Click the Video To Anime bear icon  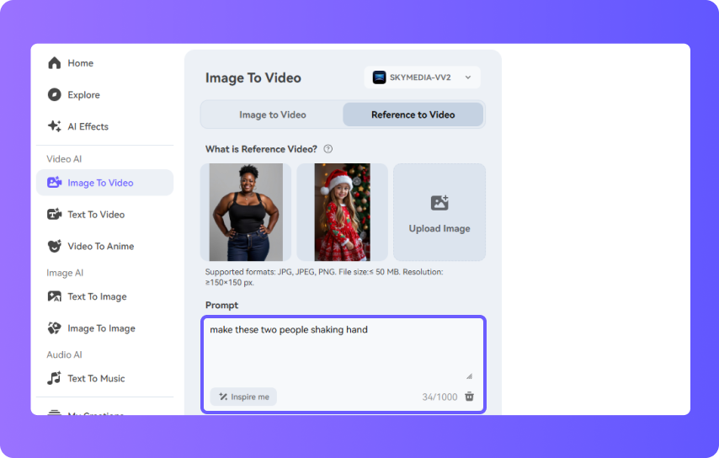pos(54,246)
